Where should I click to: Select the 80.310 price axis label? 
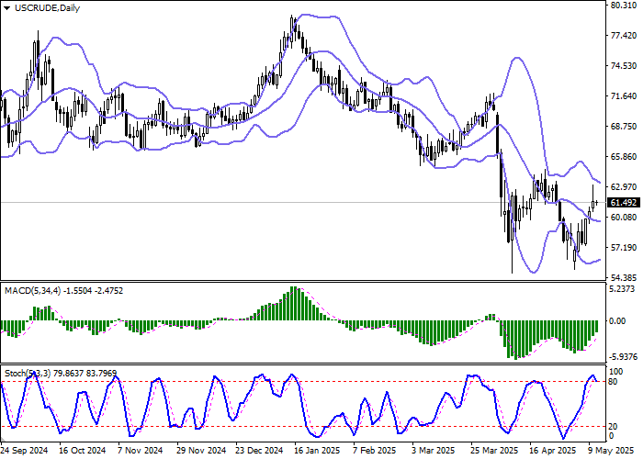coord(624,5)
